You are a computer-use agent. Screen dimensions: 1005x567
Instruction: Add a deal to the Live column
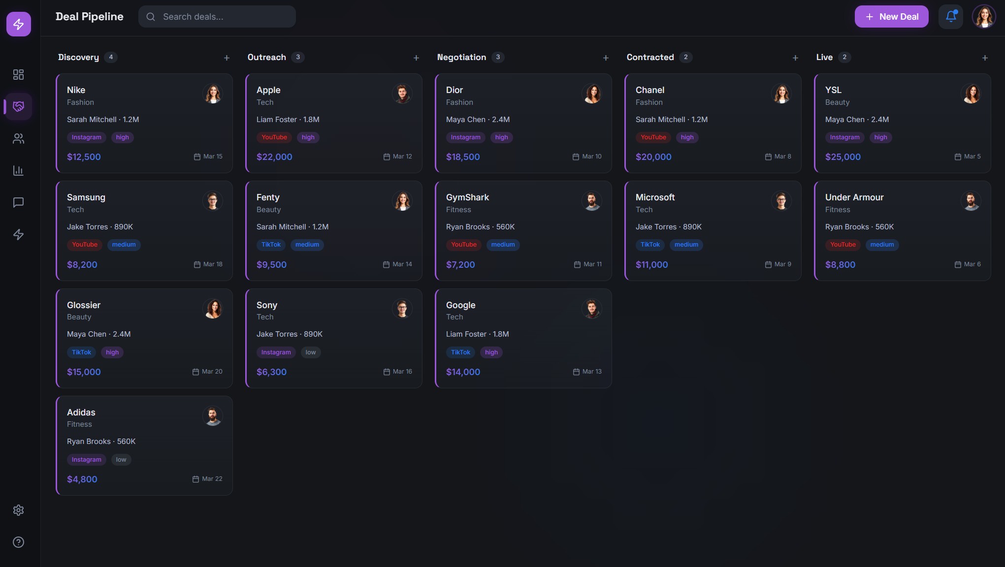tap(985, 58)
